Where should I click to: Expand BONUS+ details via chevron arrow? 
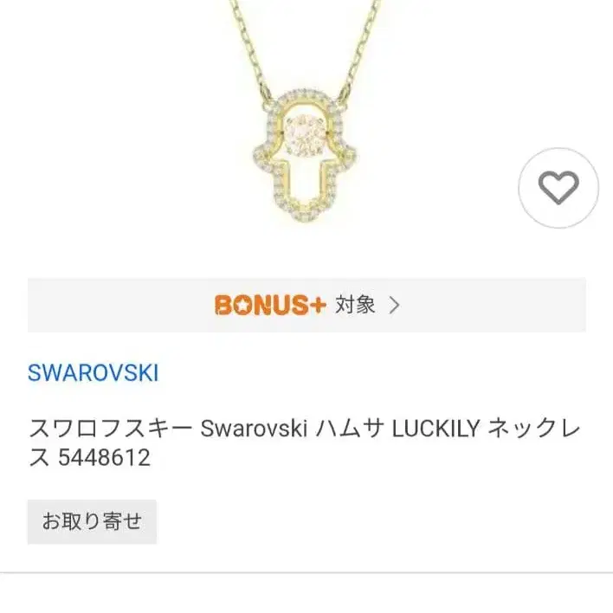click(x=395, y=306)
